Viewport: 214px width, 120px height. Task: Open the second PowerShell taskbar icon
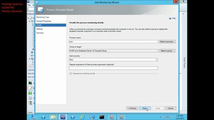coord(73,117)
